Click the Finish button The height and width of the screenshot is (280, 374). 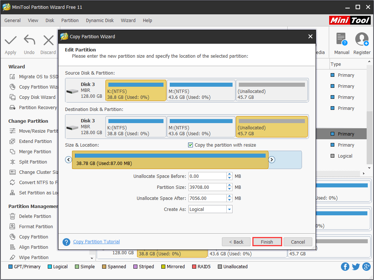click(x=267, y=242)
